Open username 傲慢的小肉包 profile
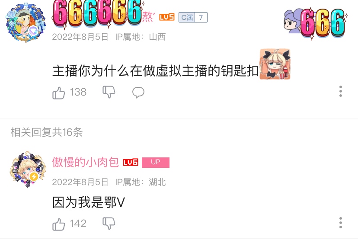Image resolution: width=358 pixels, height=240 pixels. [85, 162]
